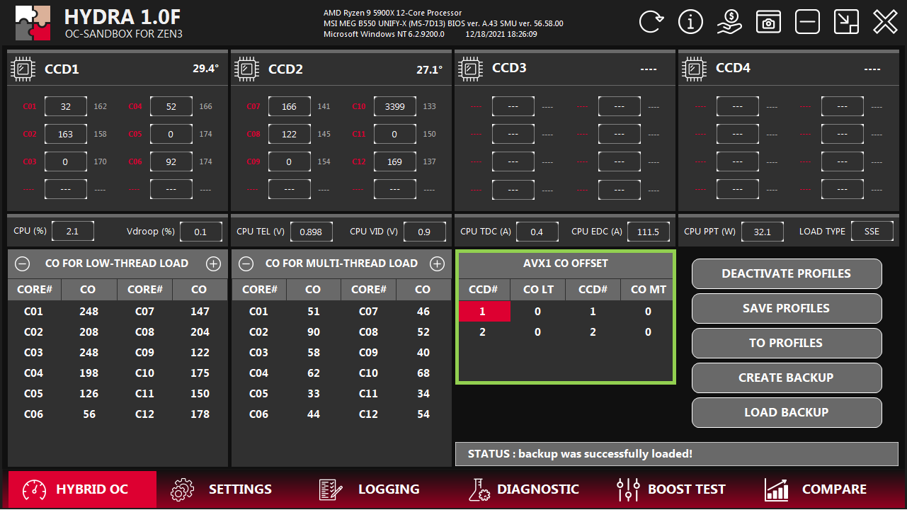Click the CCD1 temperature reading 29.4°
Screen dimensions: 907x510
(206, 69)
